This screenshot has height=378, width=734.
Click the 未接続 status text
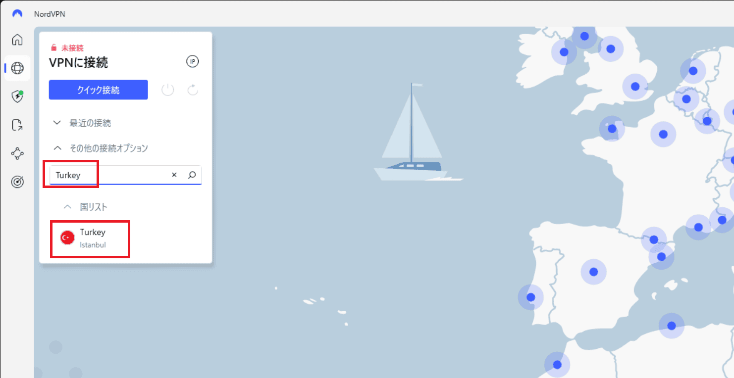72,48
